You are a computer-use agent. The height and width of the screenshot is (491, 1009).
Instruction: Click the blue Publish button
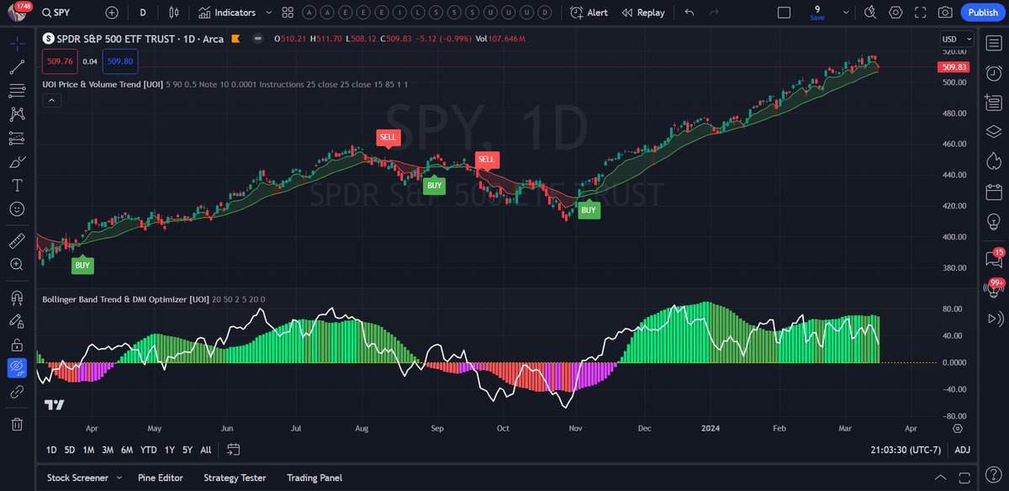[982, 13]
